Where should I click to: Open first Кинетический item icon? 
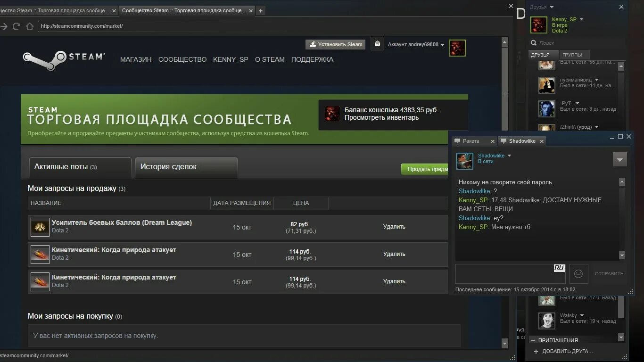click(x=40, y=254)
